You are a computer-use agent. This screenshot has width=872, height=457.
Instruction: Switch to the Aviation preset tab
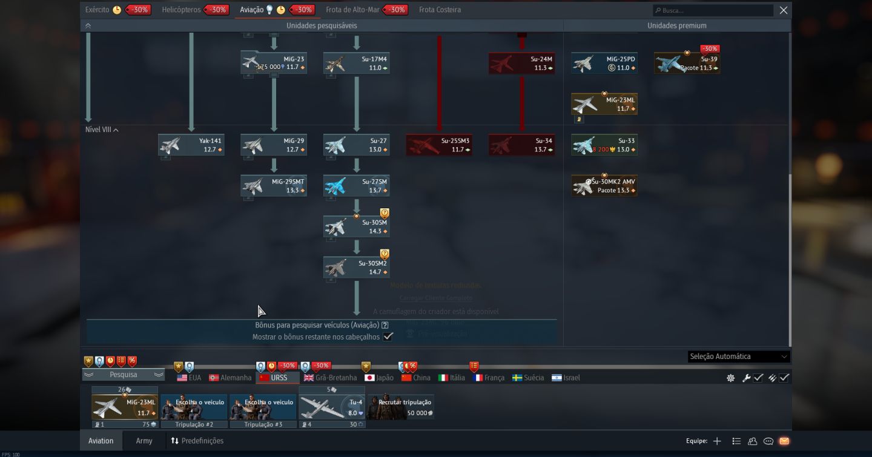[101, 441]
